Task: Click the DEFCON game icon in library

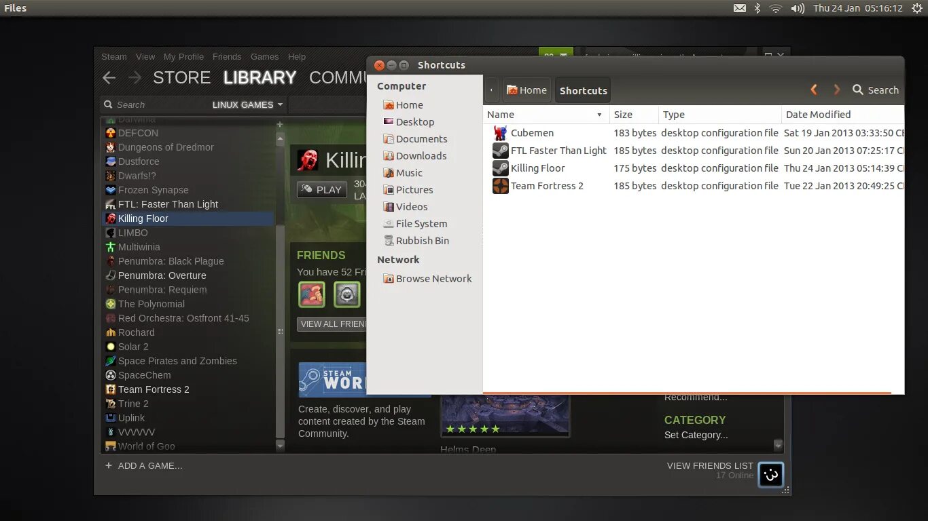Action: coord(111,133)
